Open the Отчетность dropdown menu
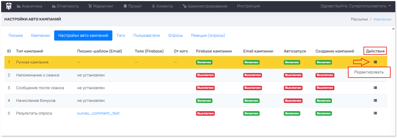397x138 pixels. 65,6
